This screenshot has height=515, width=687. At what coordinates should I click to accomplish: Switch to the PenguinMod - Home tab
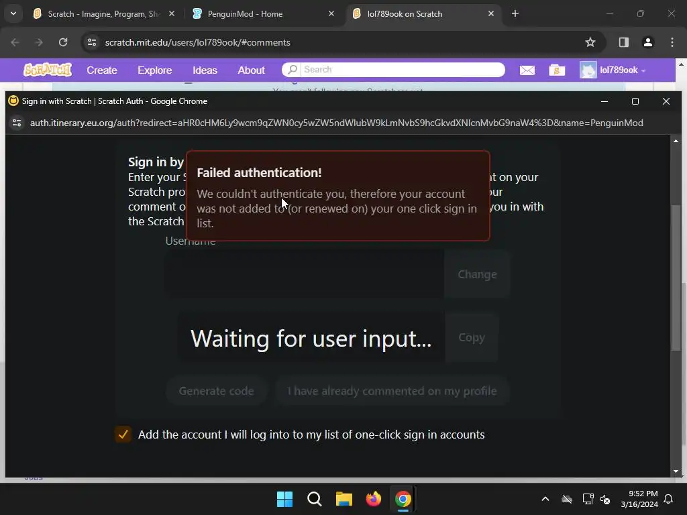[x=264, y=13]
